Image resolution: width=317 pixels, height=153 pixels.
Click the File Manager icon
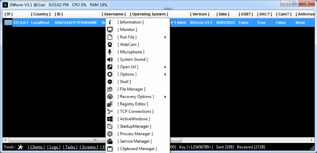(110, 89)
